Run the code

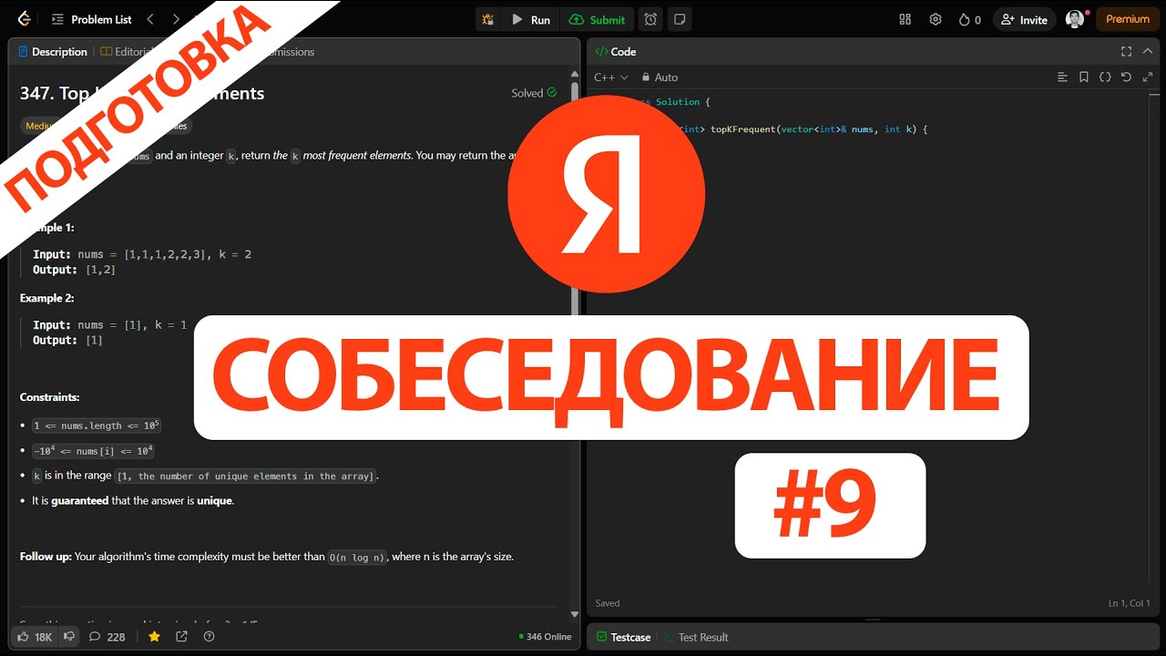click(530, 19)
